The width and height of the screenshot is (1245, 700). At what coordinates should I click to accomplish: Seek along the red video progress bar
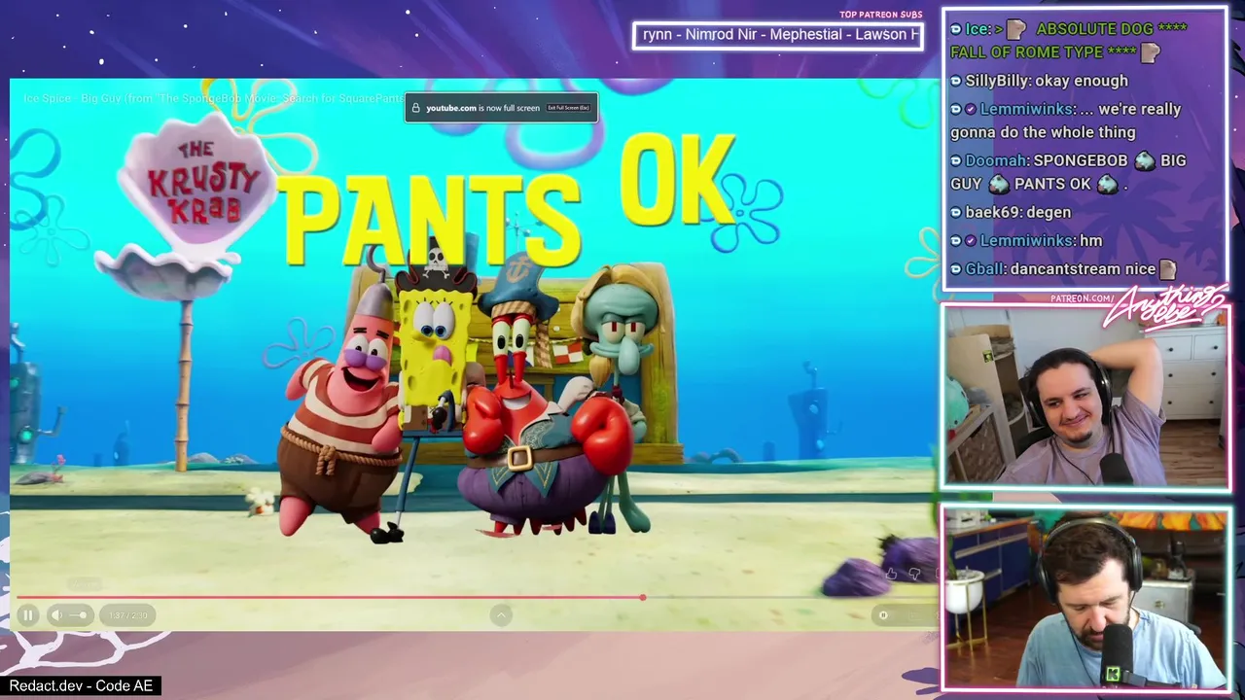331,597
